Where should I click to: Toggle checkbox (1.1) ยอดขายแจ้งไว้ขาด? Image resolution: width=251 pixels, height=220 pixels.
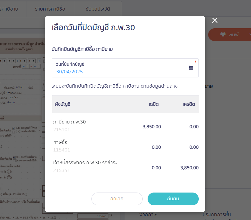coord(13,128)
